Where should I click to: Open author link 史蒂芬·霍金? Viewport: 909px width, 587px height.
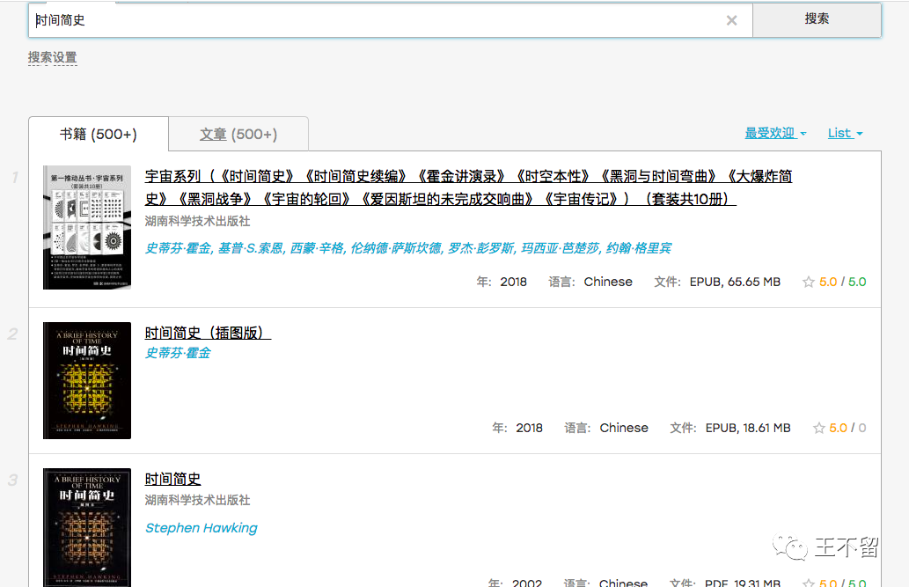177,353
